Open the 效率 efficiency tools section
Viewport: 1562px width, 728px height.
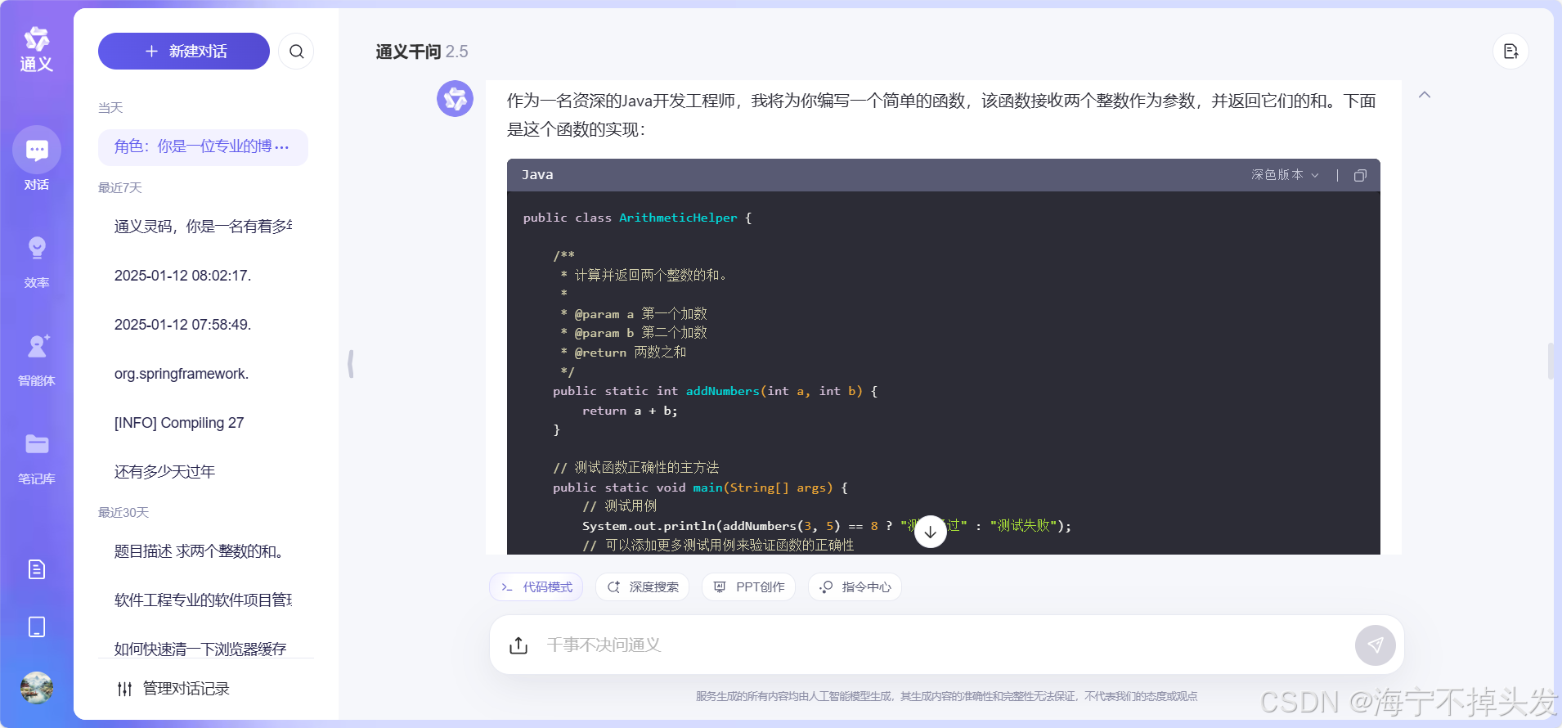(36, 262)
